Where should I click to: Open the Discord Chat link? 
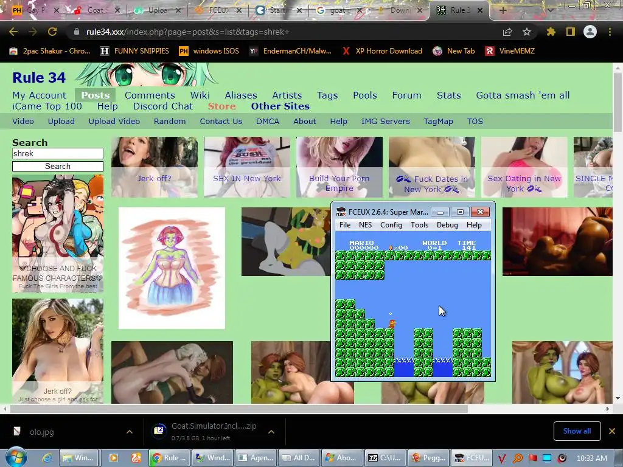[163, 106]
